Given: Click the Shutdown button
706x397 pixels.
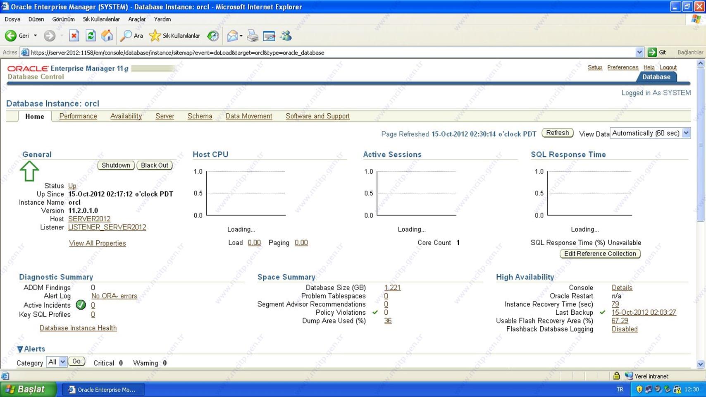Looking at the screenshot, I should [116, 165].
